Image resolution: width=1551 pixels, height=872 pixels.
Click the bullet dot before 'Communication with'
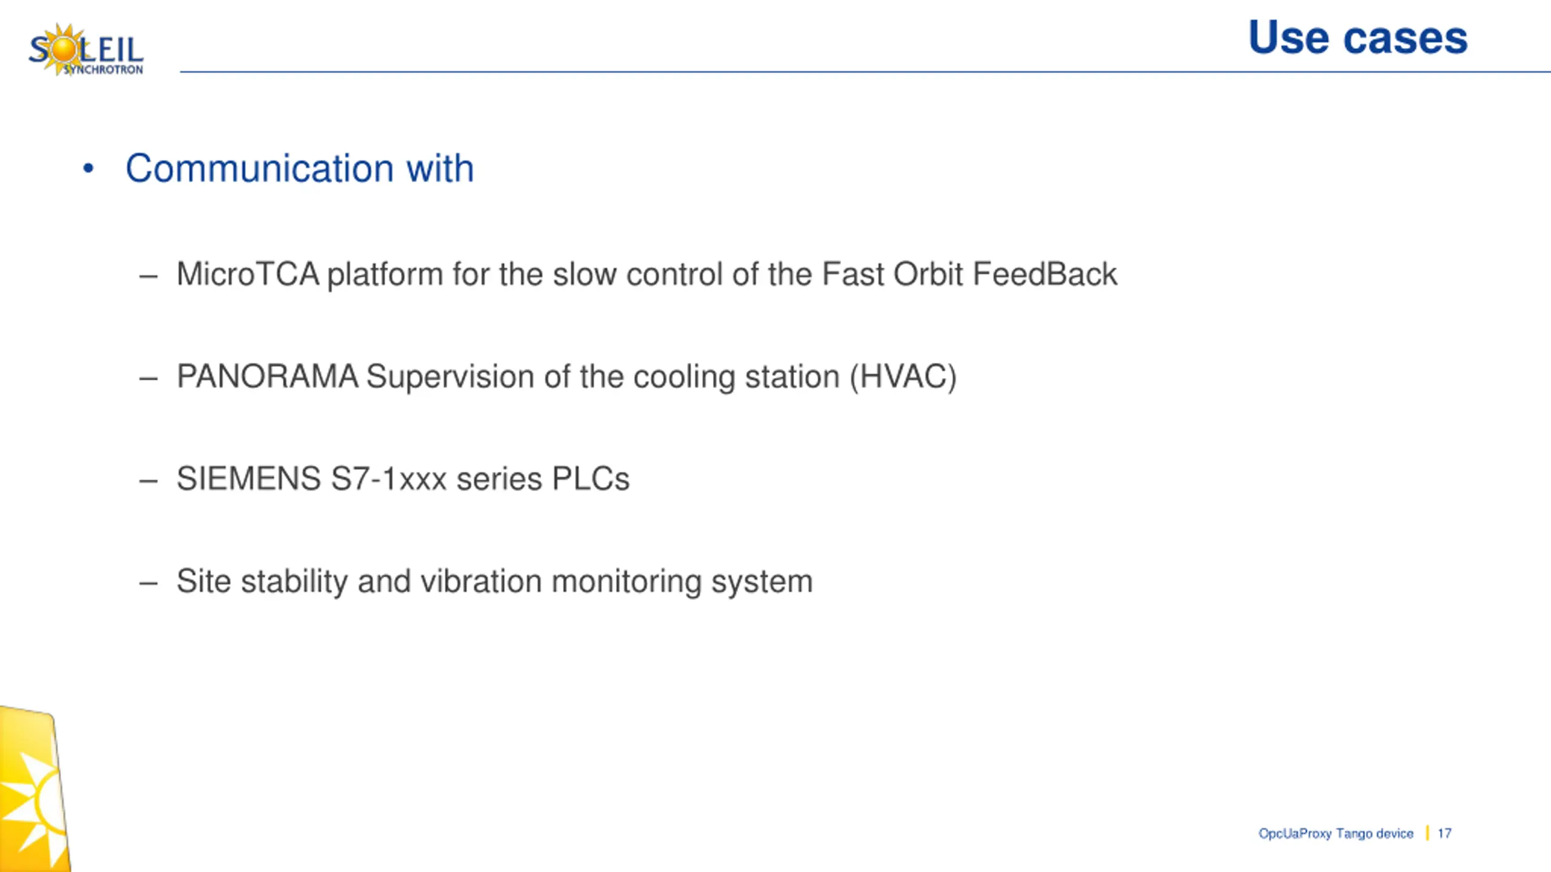(x=88, y=169)
